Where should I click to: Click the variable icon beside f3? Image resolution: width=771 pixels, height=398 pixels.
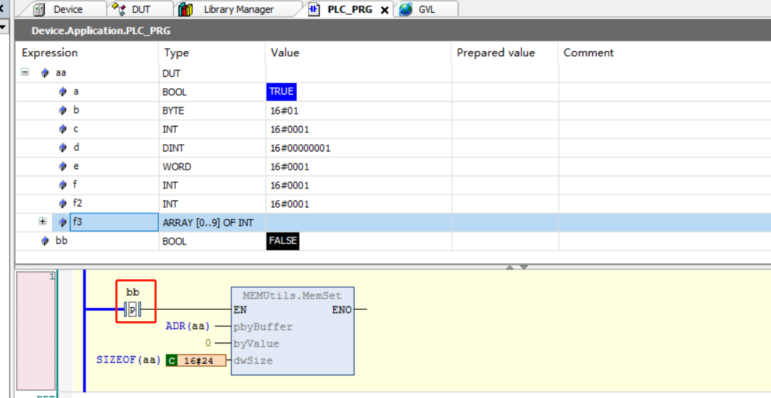(63, 222)
